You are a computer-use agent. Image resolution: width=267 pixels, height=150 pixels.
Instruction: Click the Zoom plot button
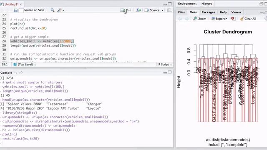200,19
